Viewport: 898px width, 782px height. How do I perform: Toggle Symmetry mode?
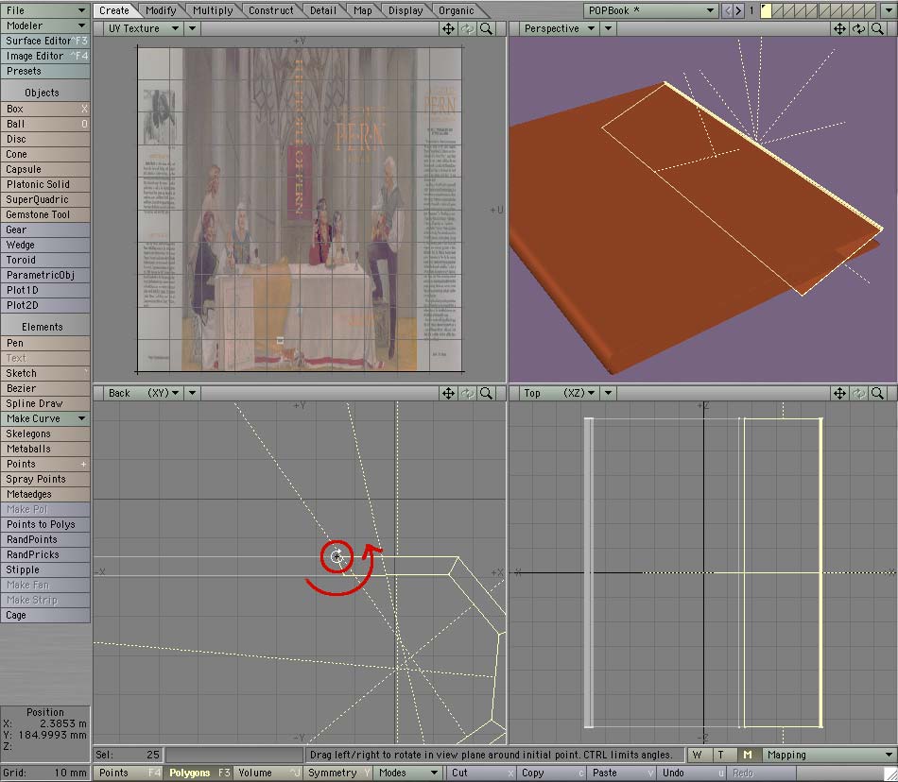[x=339, y=773]
